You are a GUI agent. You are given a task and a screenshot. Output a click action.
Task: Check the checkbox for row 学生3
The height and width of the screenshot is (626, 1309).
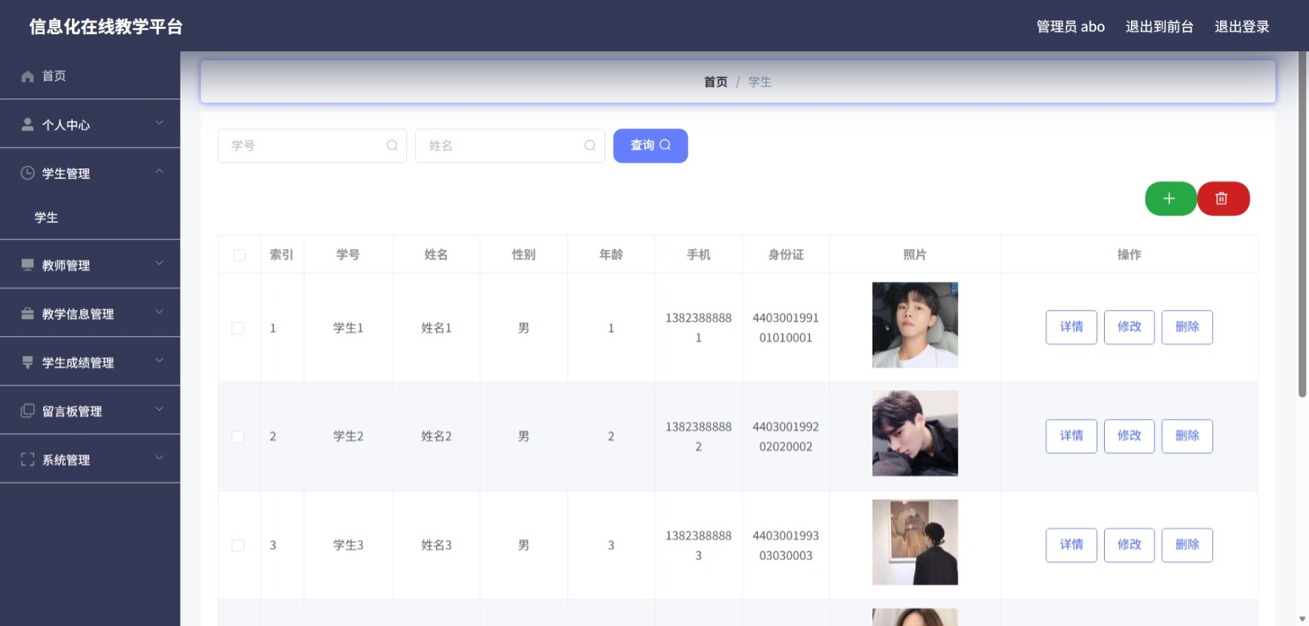click(x=238, y=545)
